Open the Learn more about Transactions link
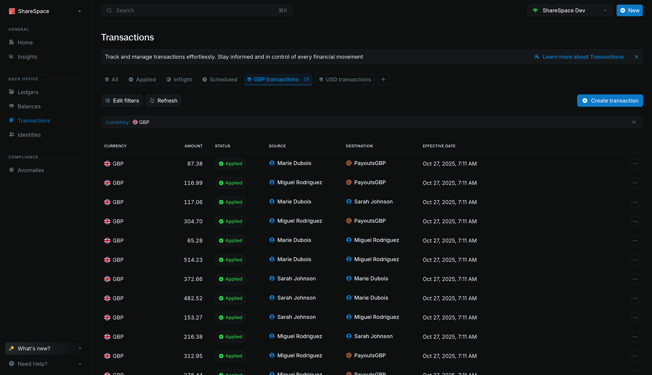This screenshot has height=375, width=652. point(583,57)
